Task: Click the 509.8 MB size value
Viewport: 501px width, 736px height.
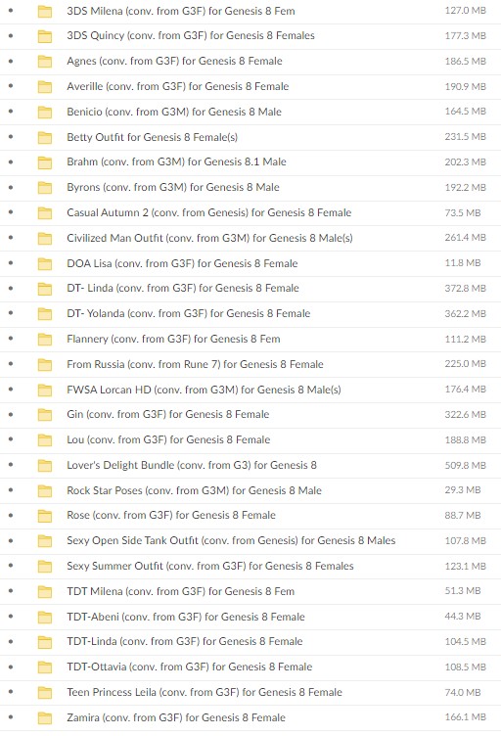Action: coord(466,466)
